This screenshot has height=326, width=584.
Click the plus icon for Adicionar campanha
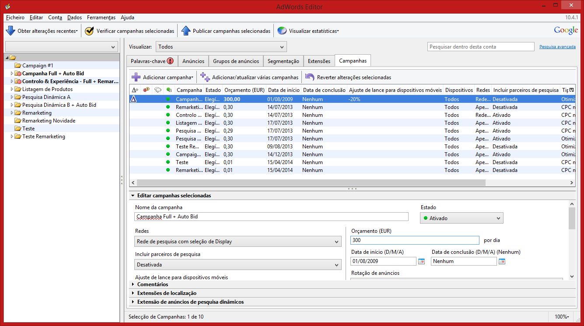point(136,77)
